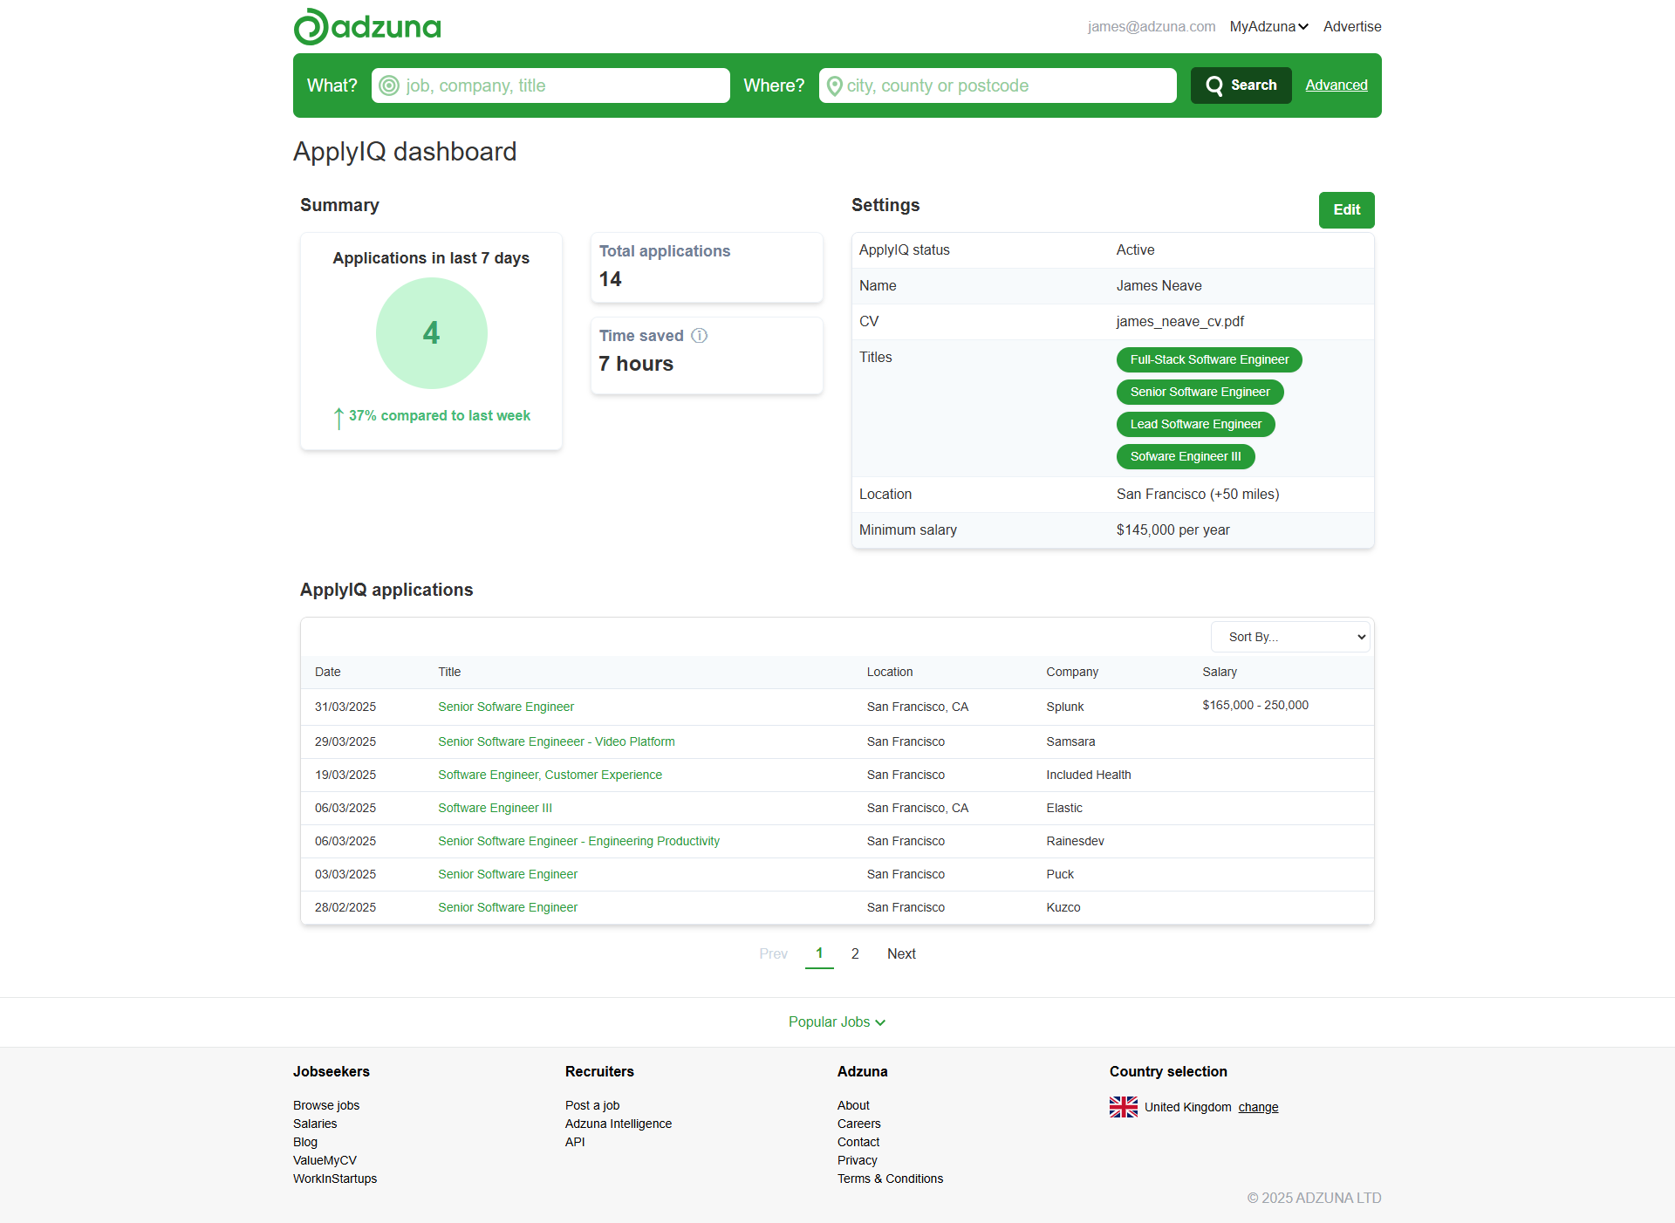Click the Search button

(1241, 85)
